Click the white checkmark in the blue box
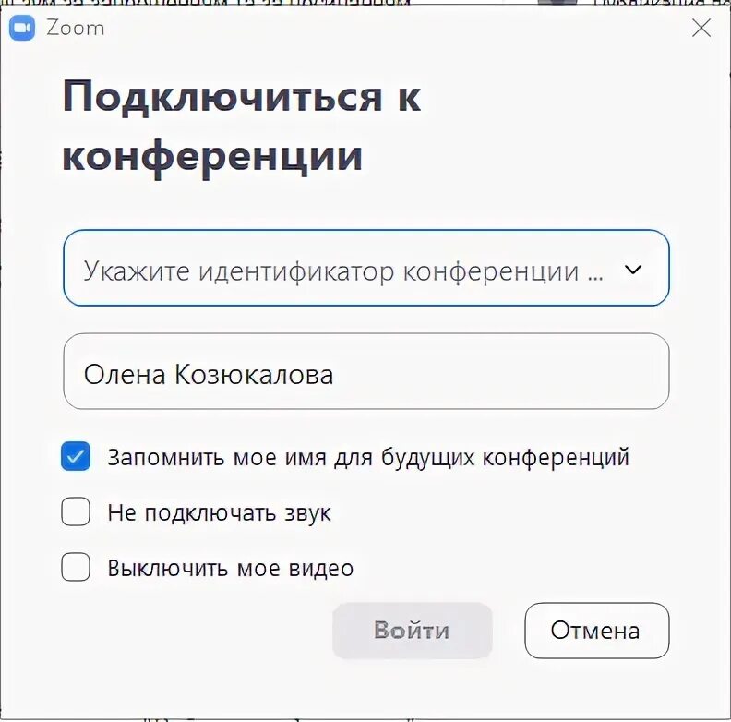 pos(76,456)
